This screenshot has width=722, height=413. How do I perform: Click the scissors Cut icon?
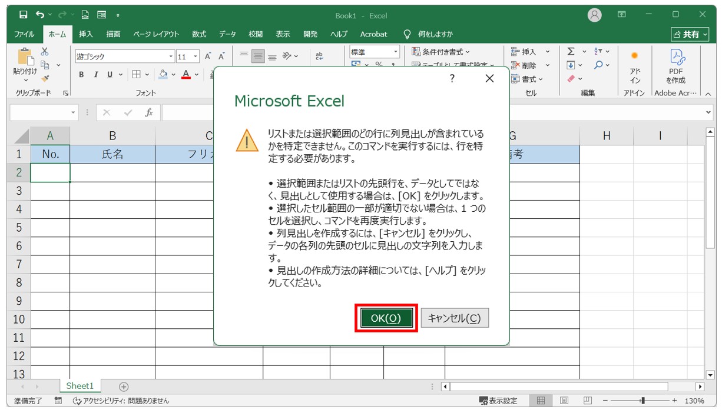click(45, 52)
